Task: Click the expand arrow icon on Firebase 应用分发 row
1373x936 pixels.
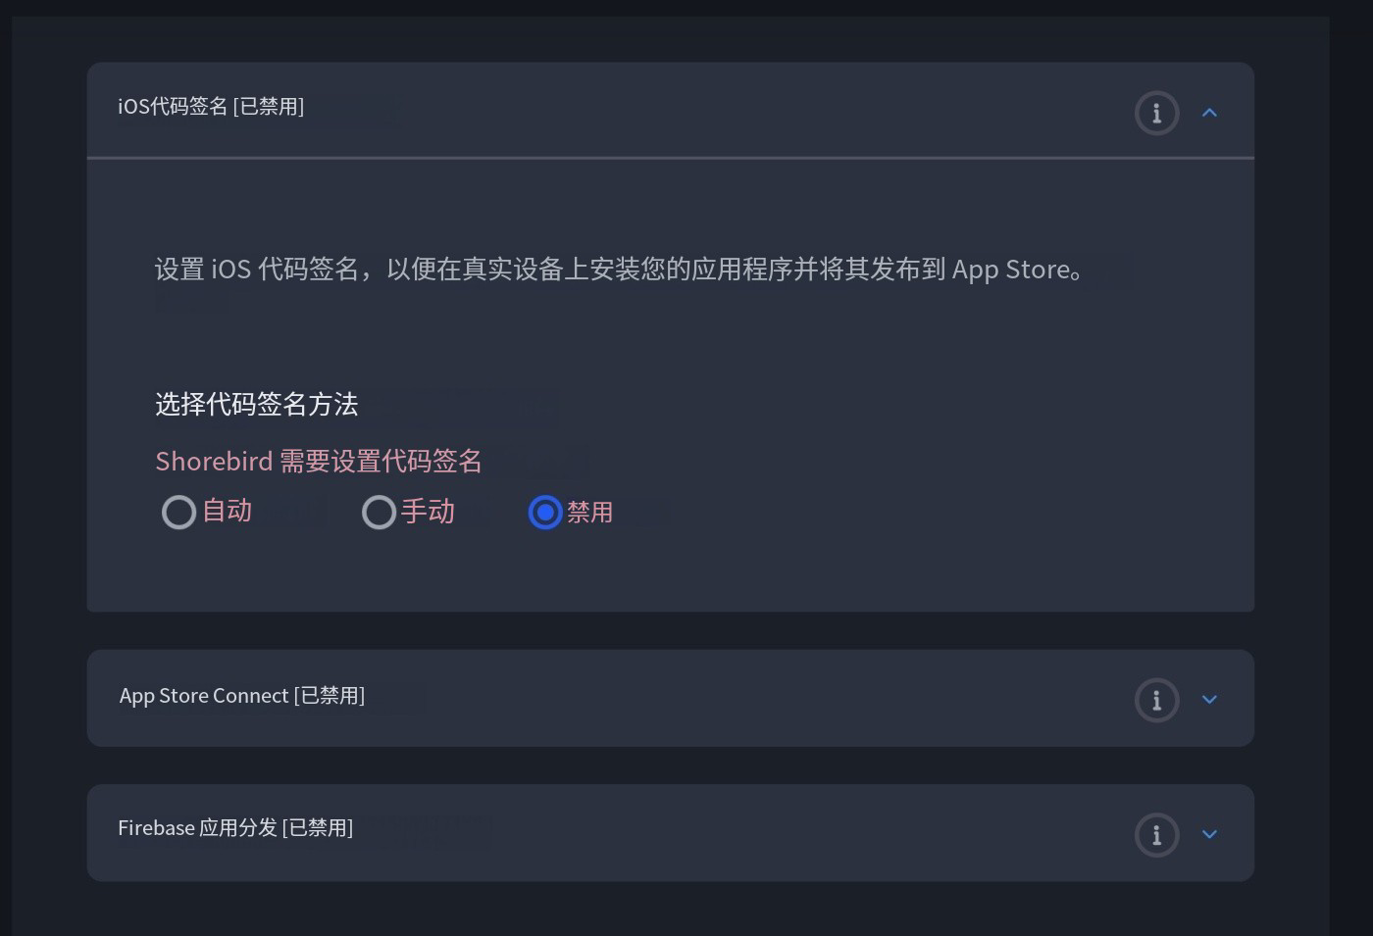Action: 1209,835
